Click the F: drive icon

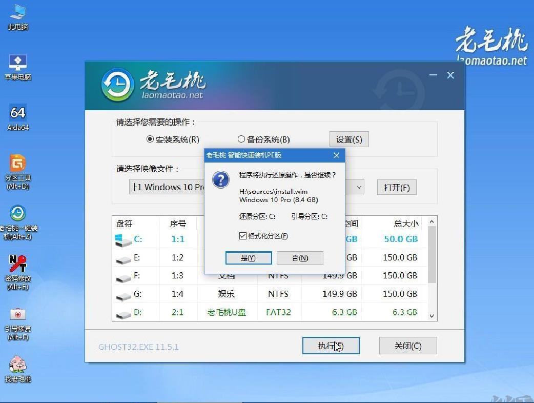tap(124, 278)
